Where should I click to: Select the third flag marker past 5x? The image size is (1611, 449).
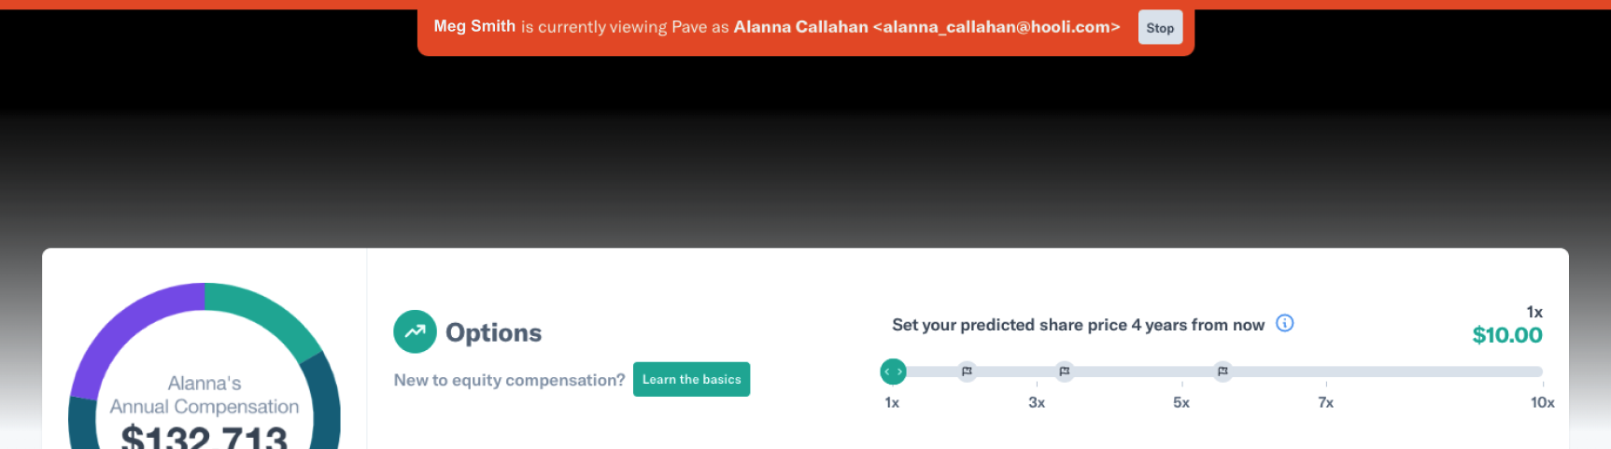1222,372
